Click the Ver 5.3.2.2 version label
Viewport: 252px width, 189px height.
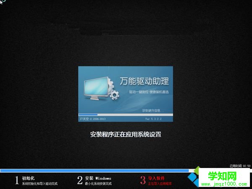pyautogui.click(x=153, y=119)
